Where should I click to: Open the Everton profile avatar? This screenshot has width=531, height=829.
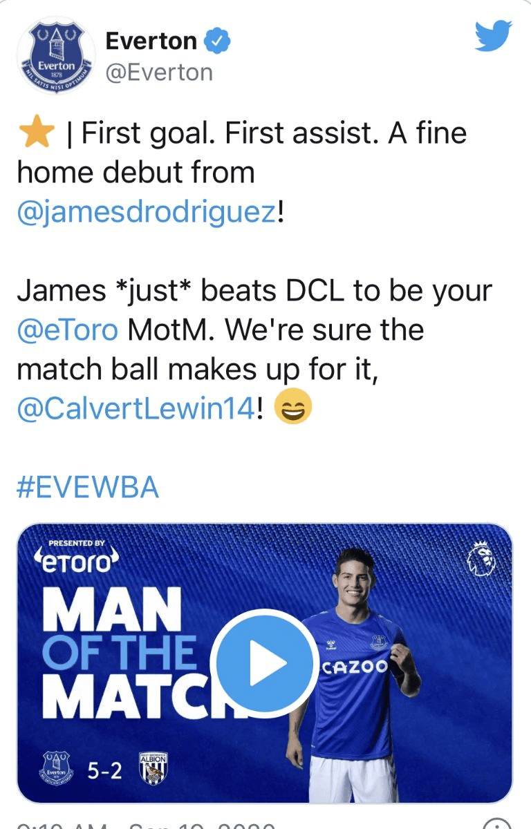click(57, 57)
